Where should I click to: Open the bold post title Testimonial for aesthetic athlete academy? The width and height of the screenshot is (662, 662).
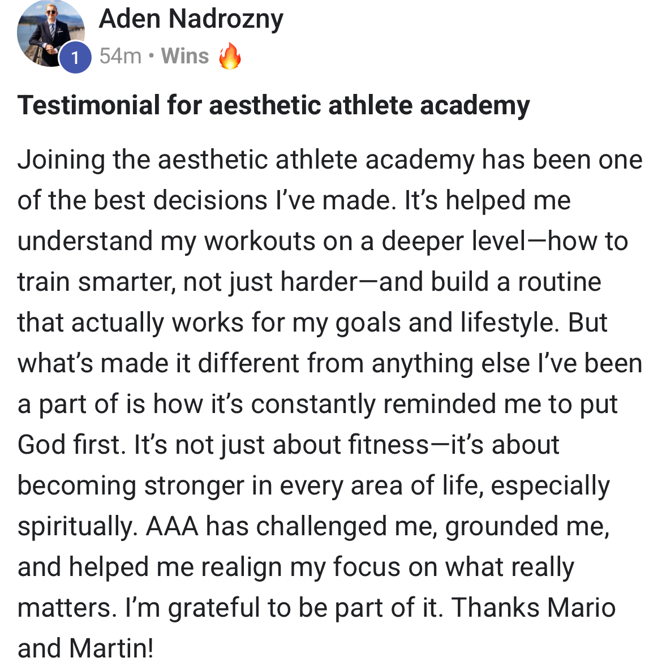coord(274,105)
